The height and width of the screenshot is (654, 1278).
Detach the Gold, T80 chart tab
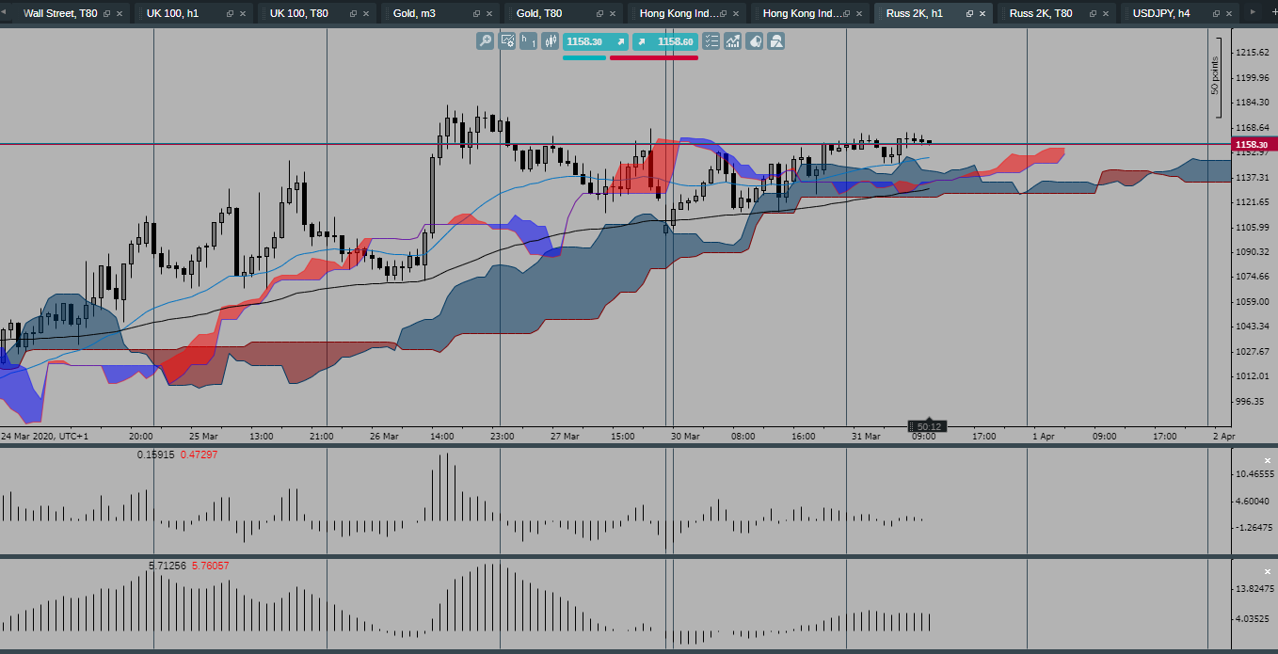(x=599, y=14)
